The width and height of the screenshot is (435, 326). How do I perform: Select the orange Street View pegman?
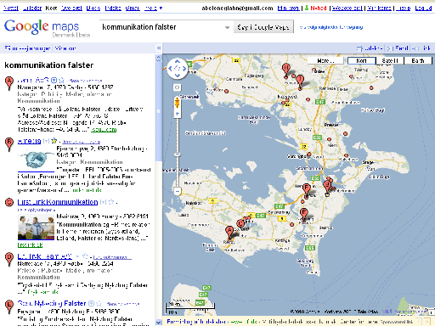point(178,103)
